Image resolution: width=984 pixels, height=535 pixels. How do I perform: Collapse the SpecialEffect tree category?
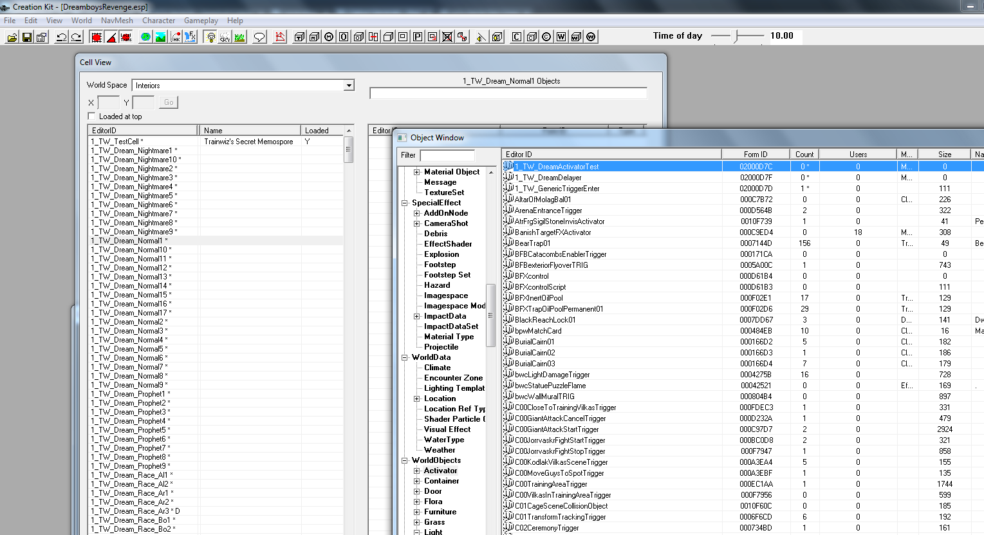click(x=405, y=203)
